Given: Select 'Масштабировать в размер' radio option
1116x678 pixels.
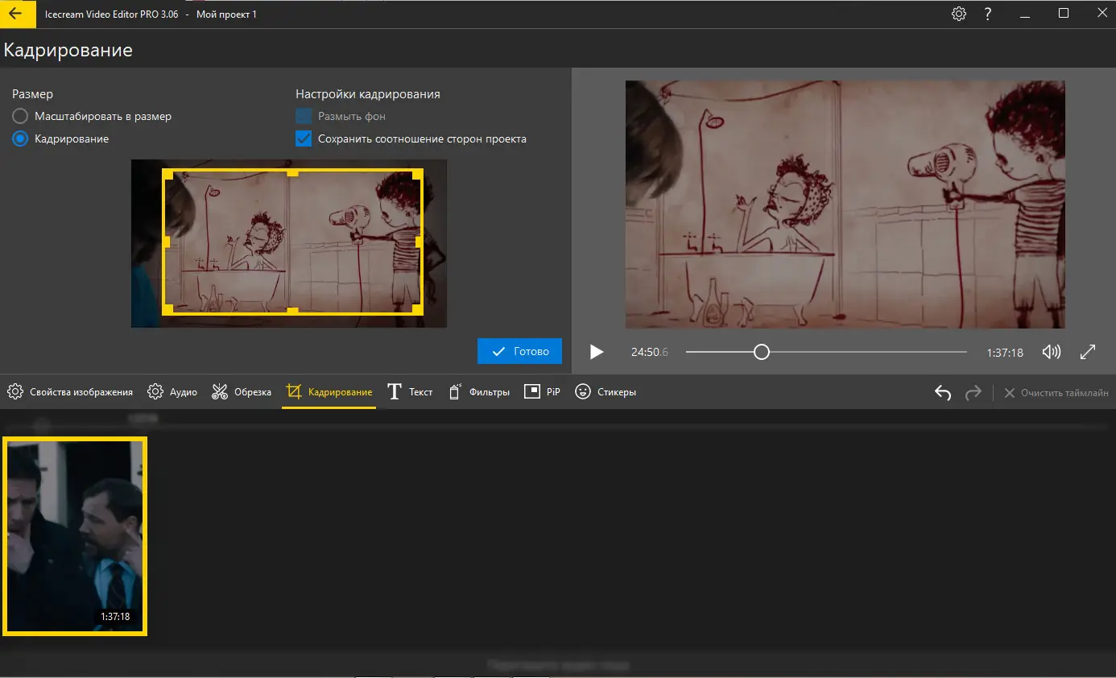Looking at the screenshot, I should [x=20, y=116].
